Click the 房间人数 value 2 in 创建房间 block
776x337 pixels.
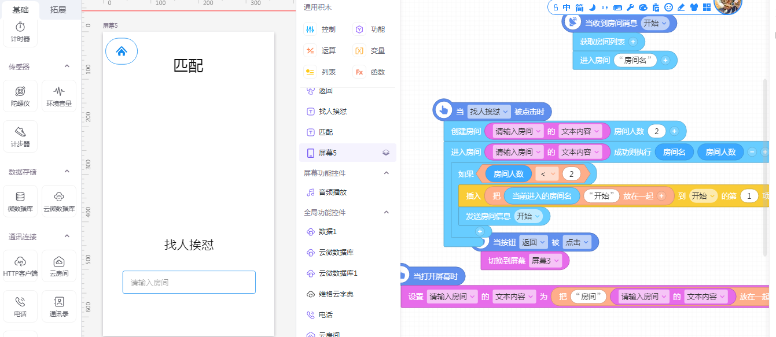(x=657, y=131)
